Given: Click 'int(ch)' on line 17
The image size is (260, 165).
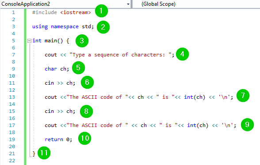Looking at the screenshot, I should (x=198, y=125).
